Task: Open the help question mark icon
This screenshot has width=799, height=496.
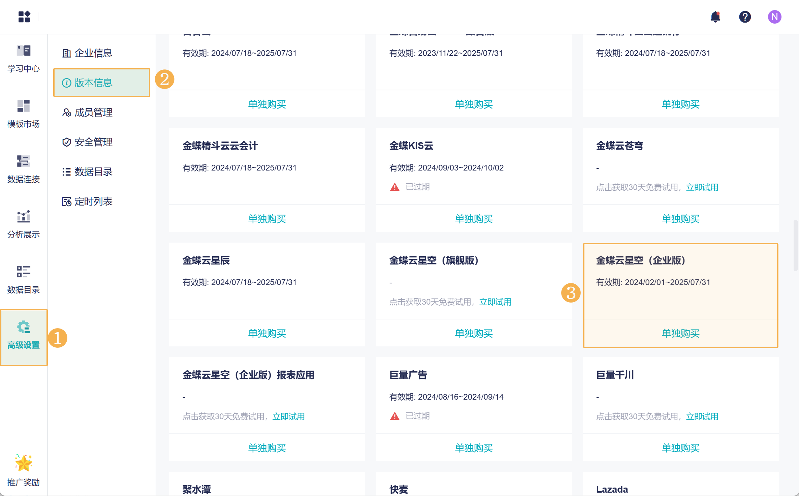Action: (x=745, y=17)
